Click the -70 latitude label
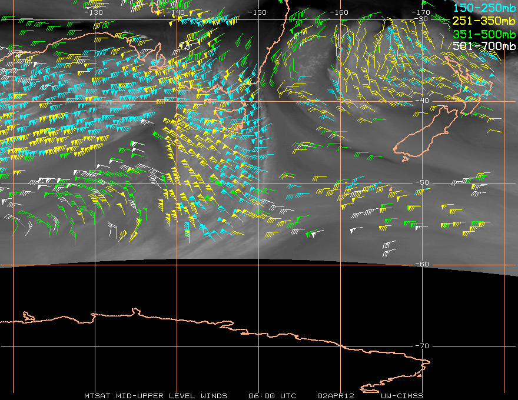518x400 pixels. point(422,346)
